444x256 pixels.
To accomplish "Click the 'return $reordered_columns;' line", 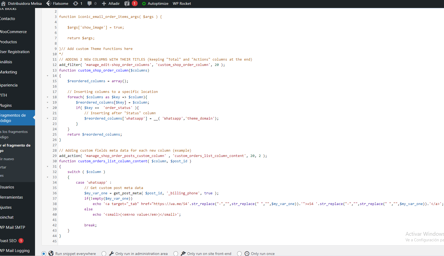I will pos(95,135).
